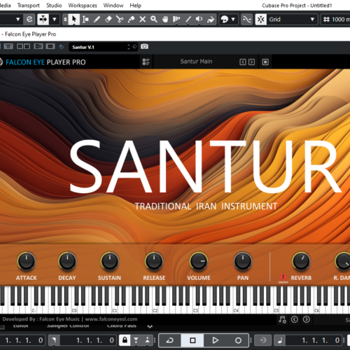The image size is (350, 350).
Task: Click the diamond icon next to the preset name
Action: 134,47
